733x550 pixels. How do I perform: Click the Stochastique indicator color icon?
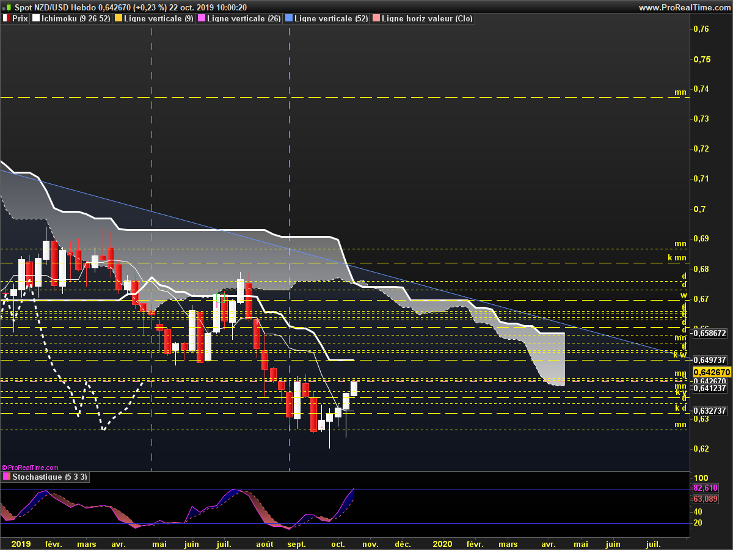click(7, 477)
